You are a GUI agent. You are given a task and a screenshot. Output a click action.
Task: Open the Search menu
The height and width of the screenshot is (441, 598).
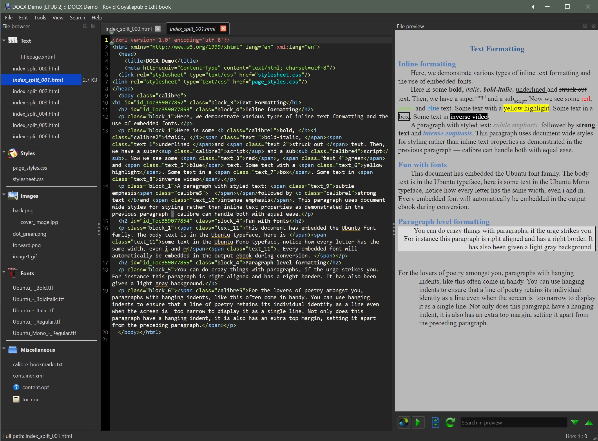(x=77, y=18)
